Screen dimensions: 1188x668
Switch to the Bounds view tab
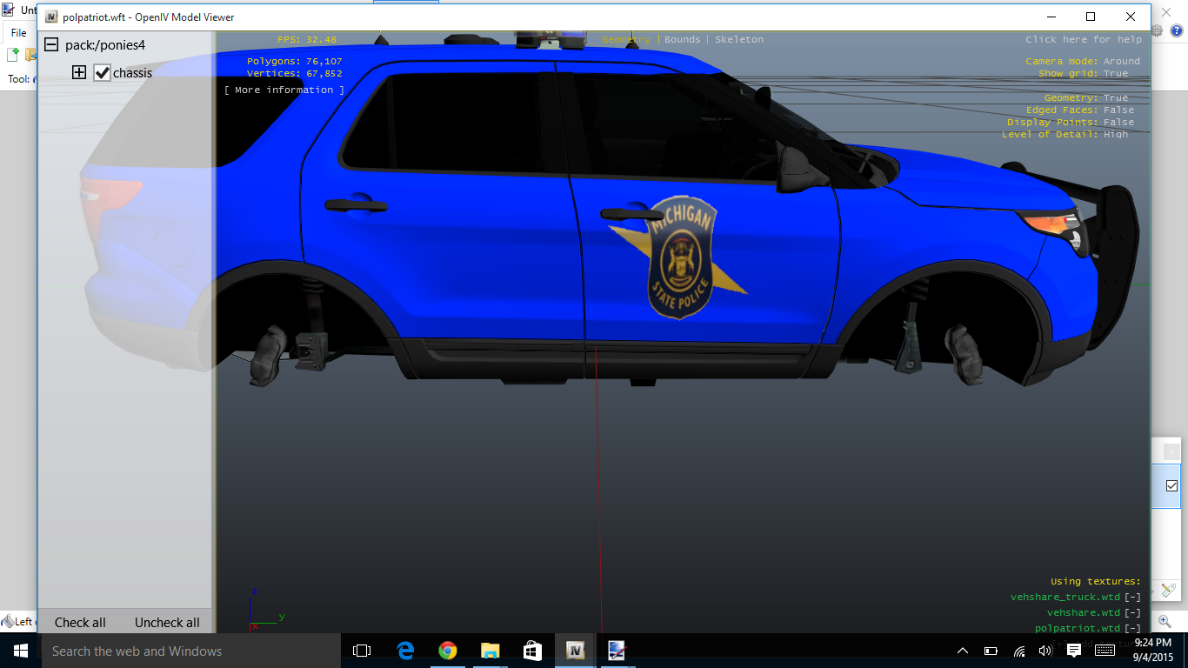682,40
